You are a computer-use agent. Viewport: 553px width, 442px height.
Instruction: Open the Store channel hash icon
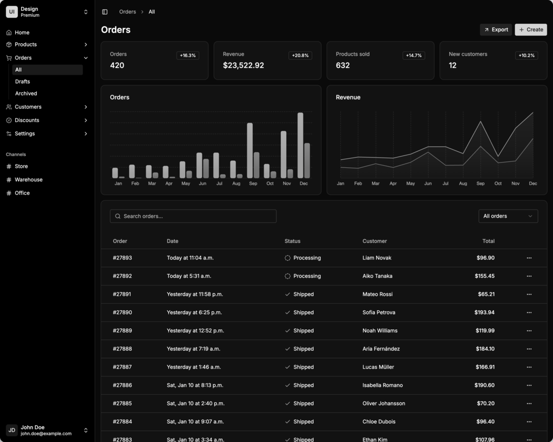click(9, 166)
